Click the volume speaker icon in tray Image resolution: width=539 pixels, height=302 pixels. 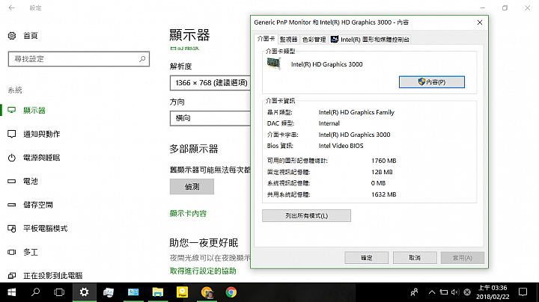455,292
